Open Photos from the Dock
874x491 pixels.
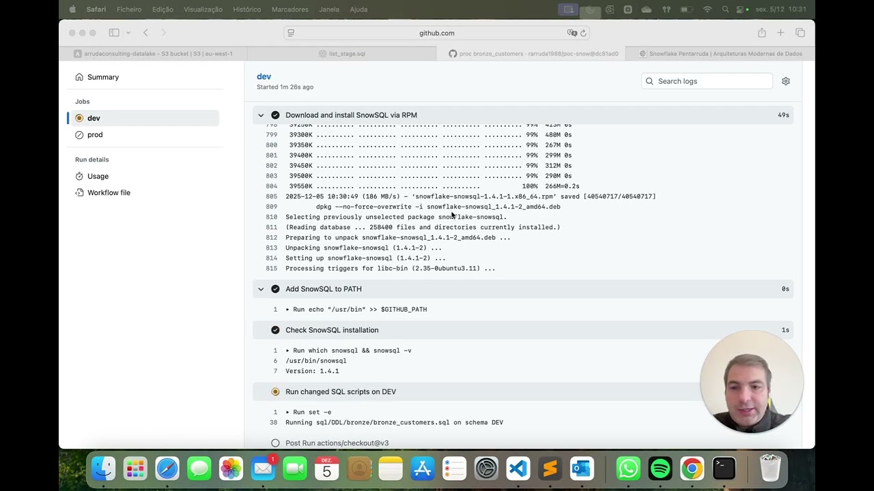pyautogui.click(x=231, y=468)
